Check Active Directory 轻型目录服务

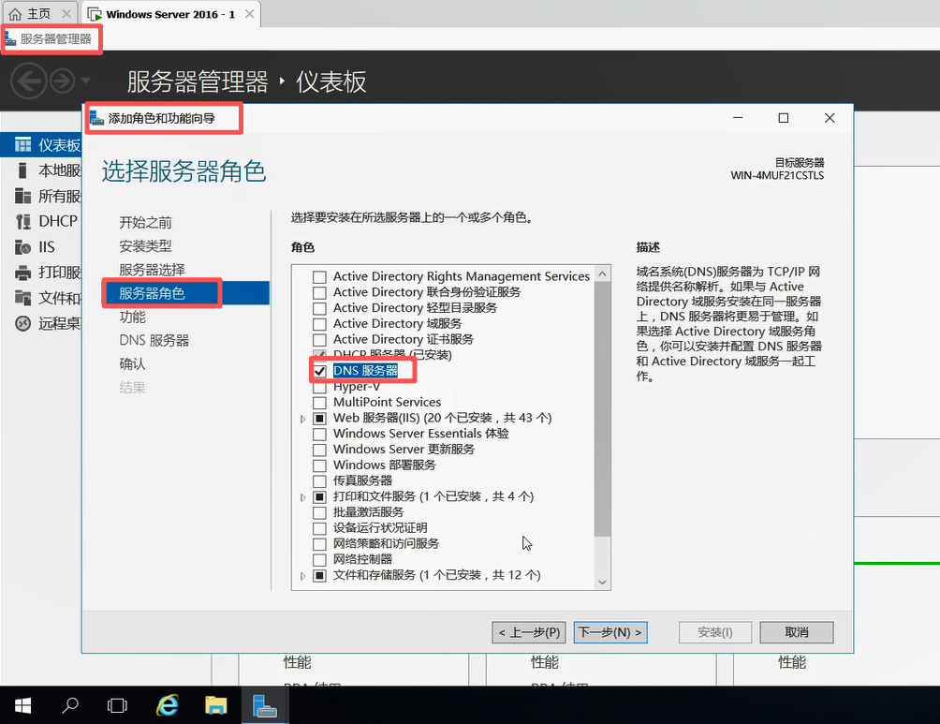319,308
